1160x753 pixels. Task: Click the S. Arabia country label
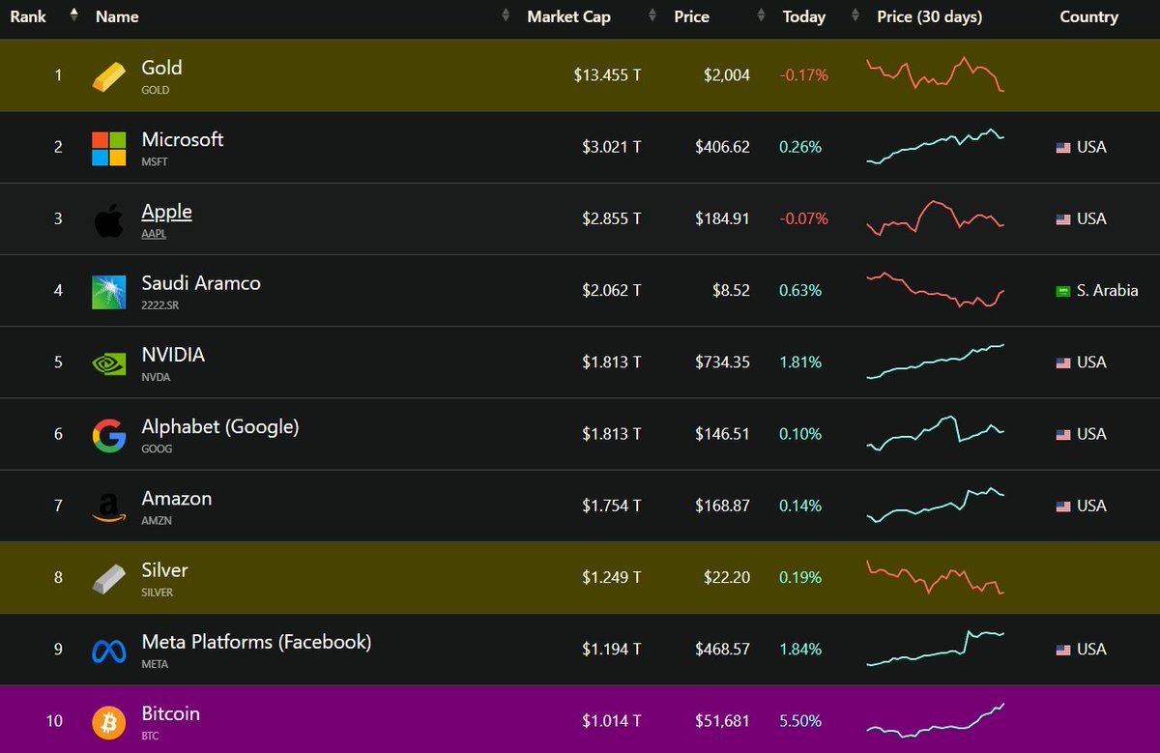1108,291
